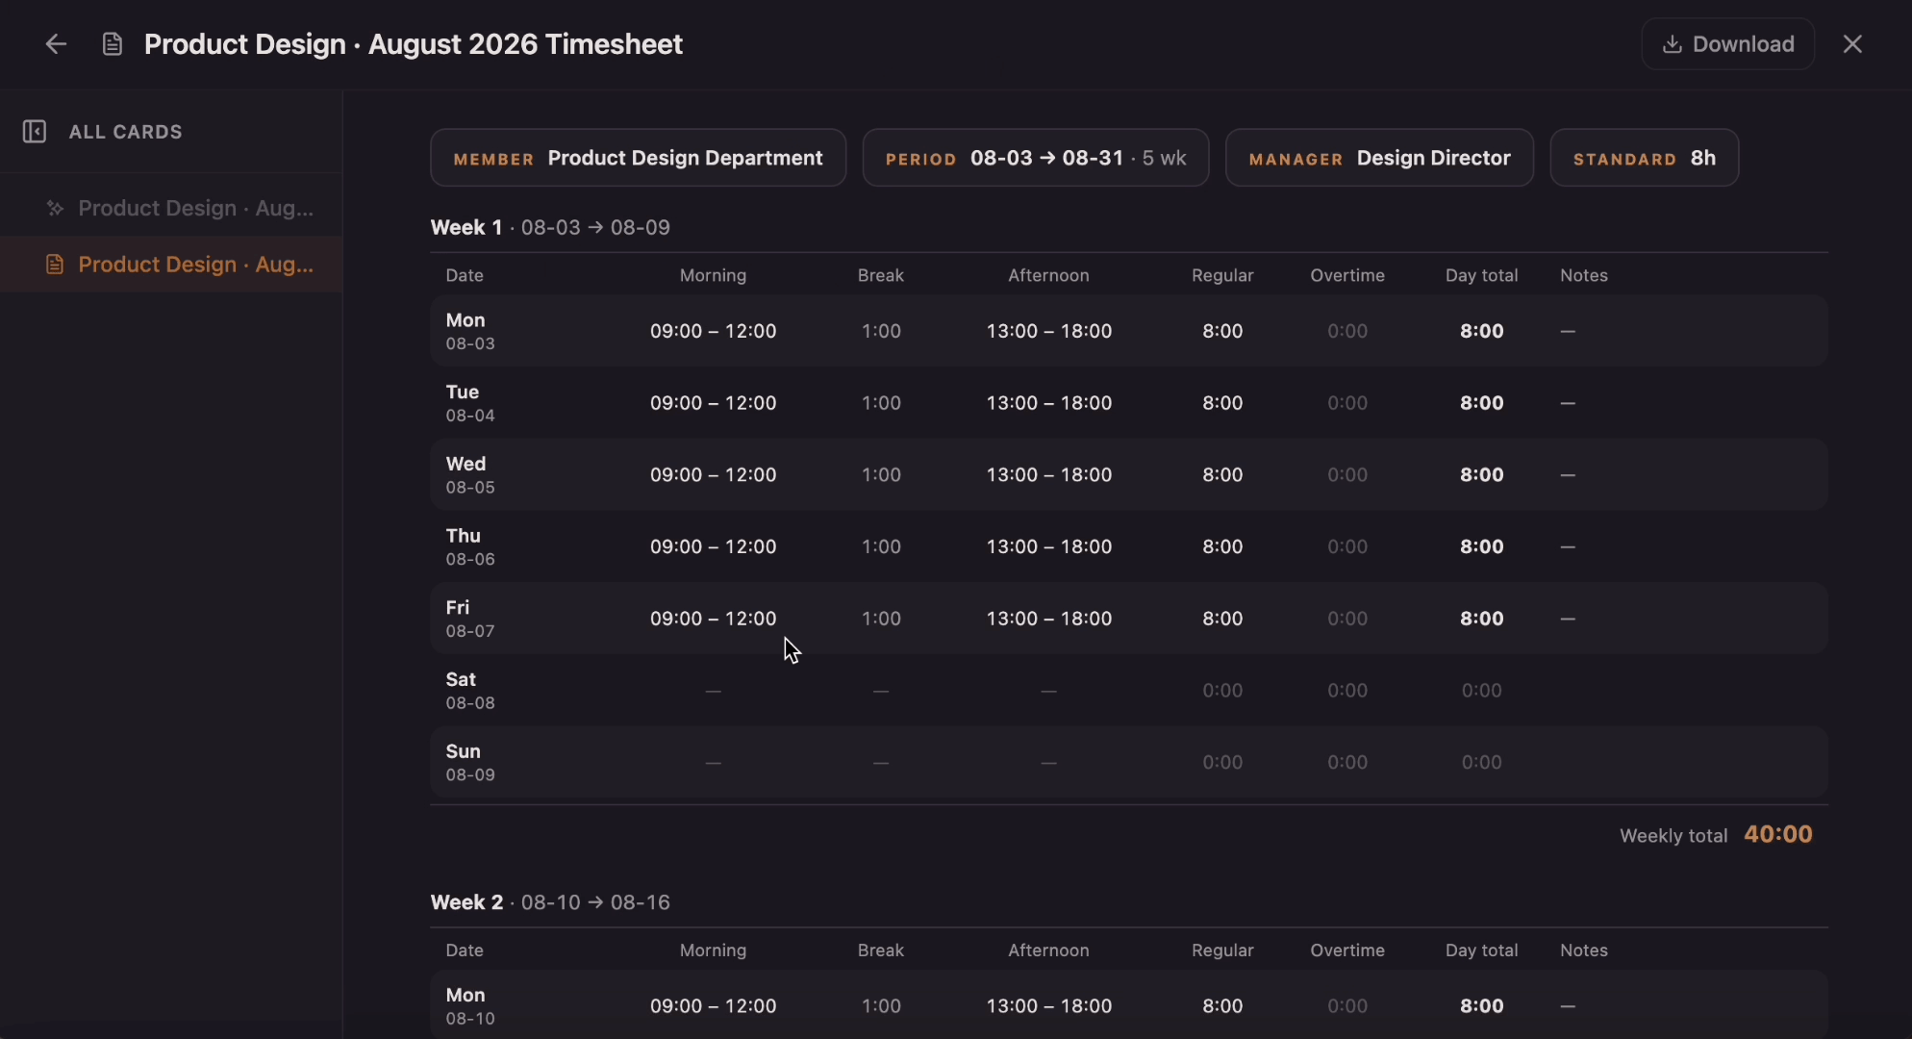Click the document icon beside the timesheet title
Image resolution: width=1912 pixels, height=1039 pixels.
point(113,44)
